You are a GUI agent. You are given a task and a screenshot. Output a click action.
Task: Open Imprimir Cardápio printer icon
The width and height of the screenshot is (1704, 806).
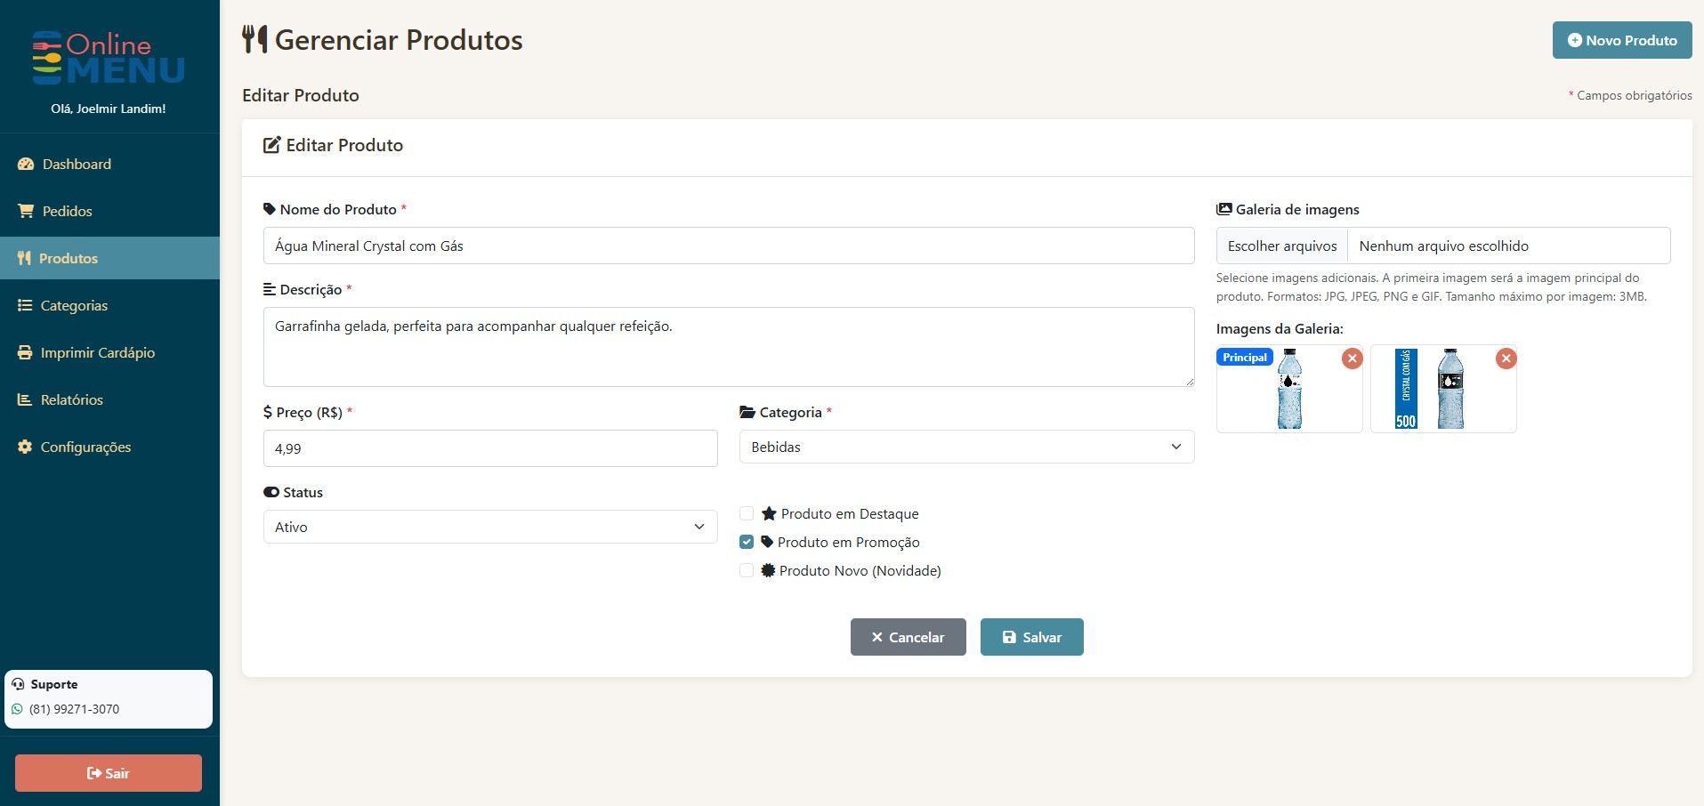(23, 352)
